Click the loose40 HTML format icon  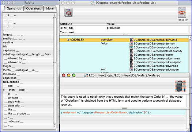pyautogui.click(x=182, y=12)
